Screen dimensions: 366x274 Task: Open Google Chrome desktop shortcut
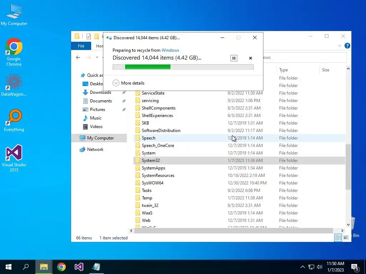tap(14, 52)
